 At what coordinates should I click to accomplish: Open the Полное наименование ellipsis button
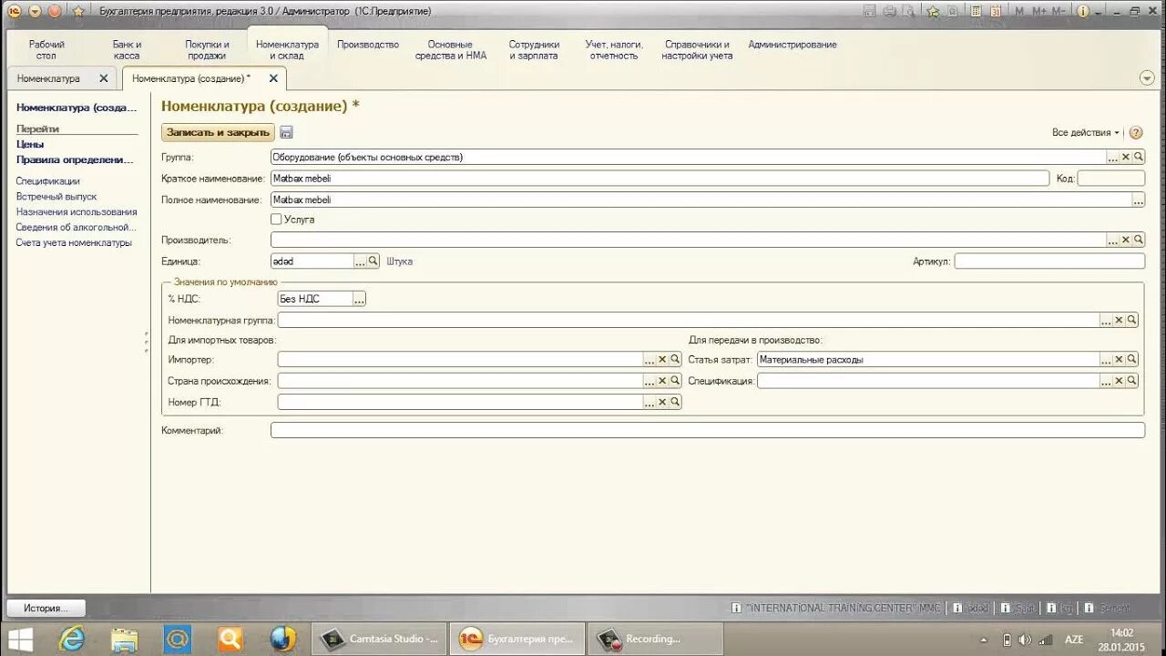tap(1138, 199)
